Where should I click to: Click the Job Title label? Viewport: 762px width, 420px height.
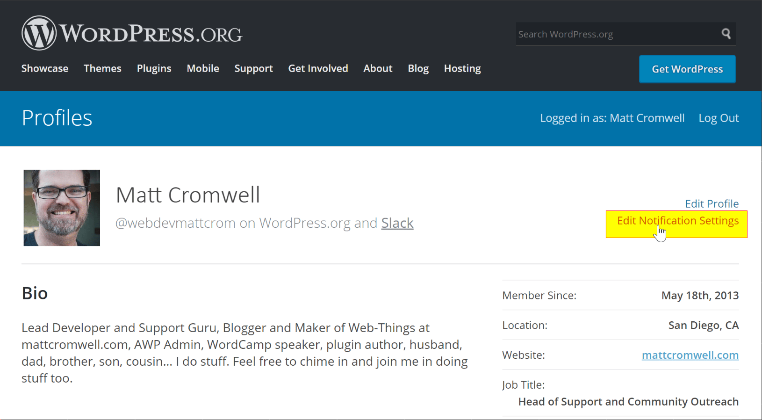coord(523,385)
